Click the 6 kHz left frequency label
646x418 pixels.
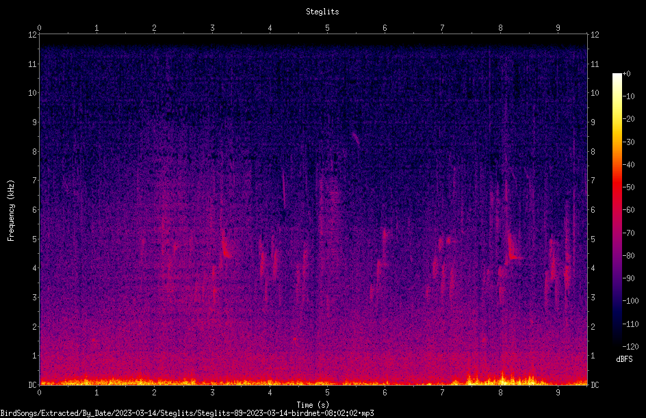(x=35, y=209)
